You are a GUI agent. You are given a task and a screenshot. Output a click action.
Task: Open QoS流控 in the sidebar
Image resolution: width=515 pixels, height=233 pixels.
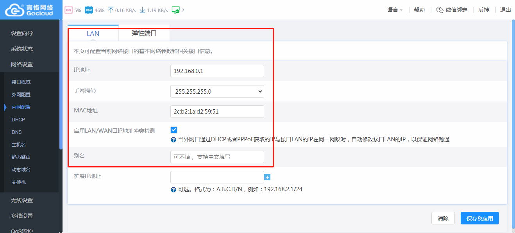click(x=22, y=231)
